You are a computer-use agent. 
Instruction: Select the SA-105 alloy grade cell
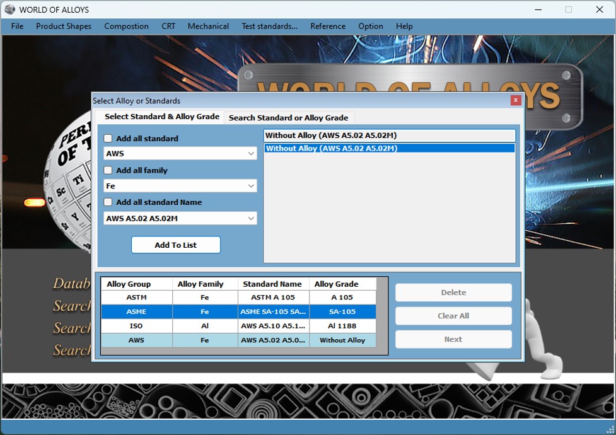342,311
